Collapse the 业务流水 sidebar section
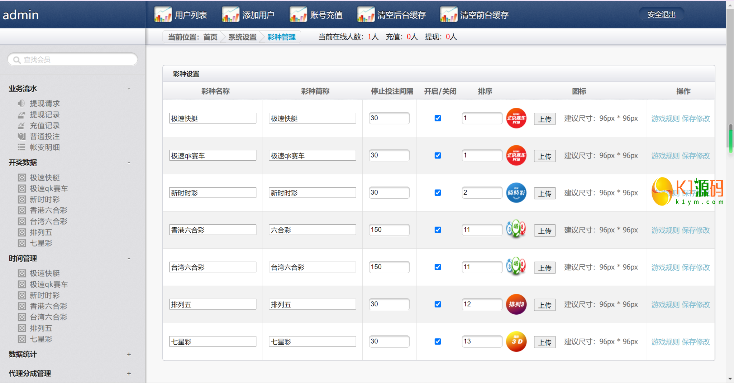 129,89
